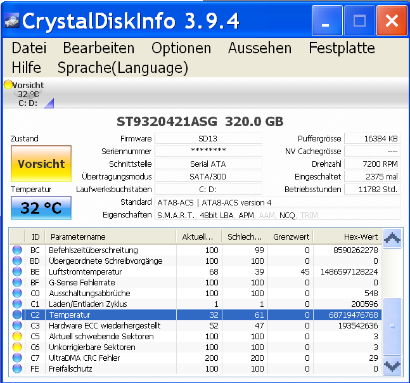Image resolution: width=410 pixels, height=383 pixels.
Task: Click the Übertragungsmodus field SATA/300
Action: [208, 176]
